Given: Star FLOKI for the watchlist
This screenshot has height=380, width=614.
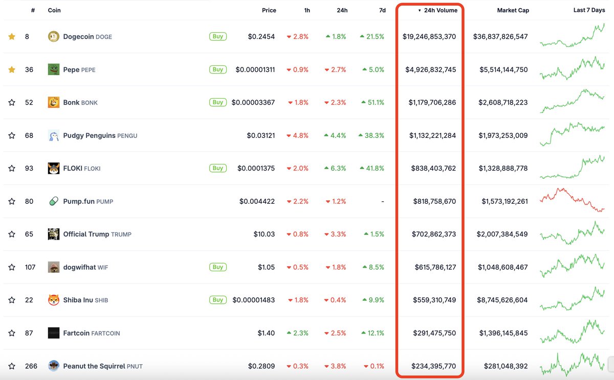Looking at the screenshot, I should point(12,168).
